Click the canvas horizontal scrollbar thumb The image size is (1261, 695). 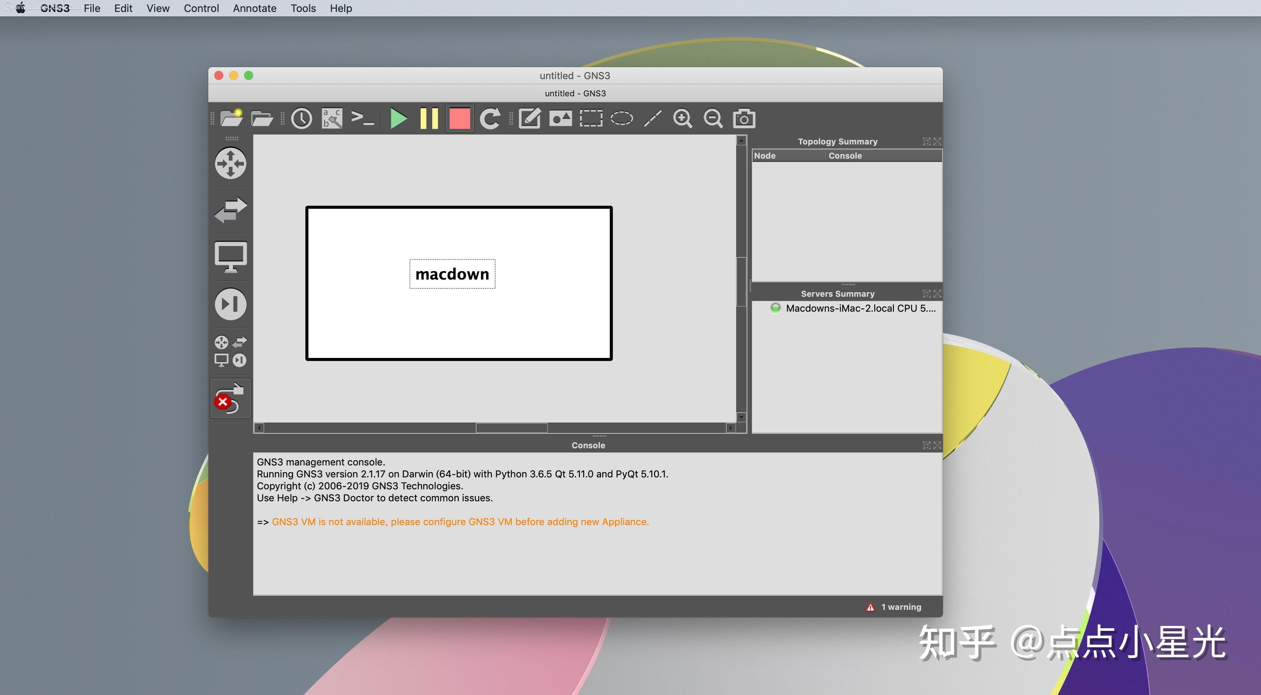pyautogui.click(x=511, y=428)
